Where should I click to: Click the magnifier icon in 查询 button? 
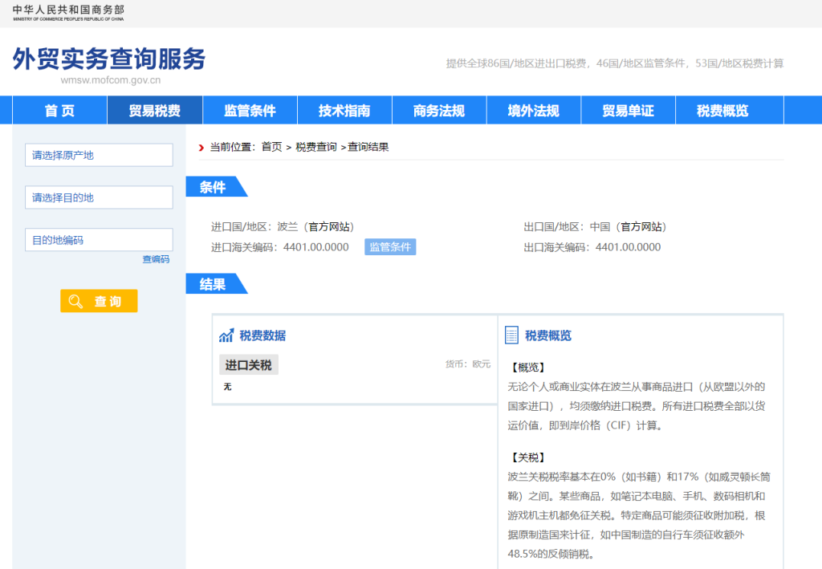76,301
